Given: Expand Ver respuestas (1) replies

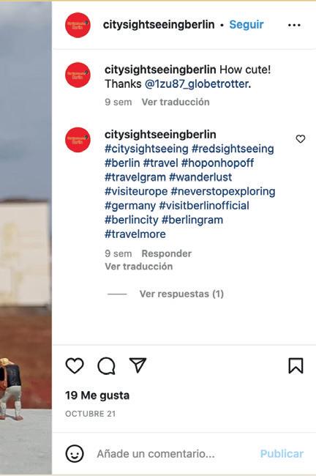Looking at the screenshot, I should (181, 294).
